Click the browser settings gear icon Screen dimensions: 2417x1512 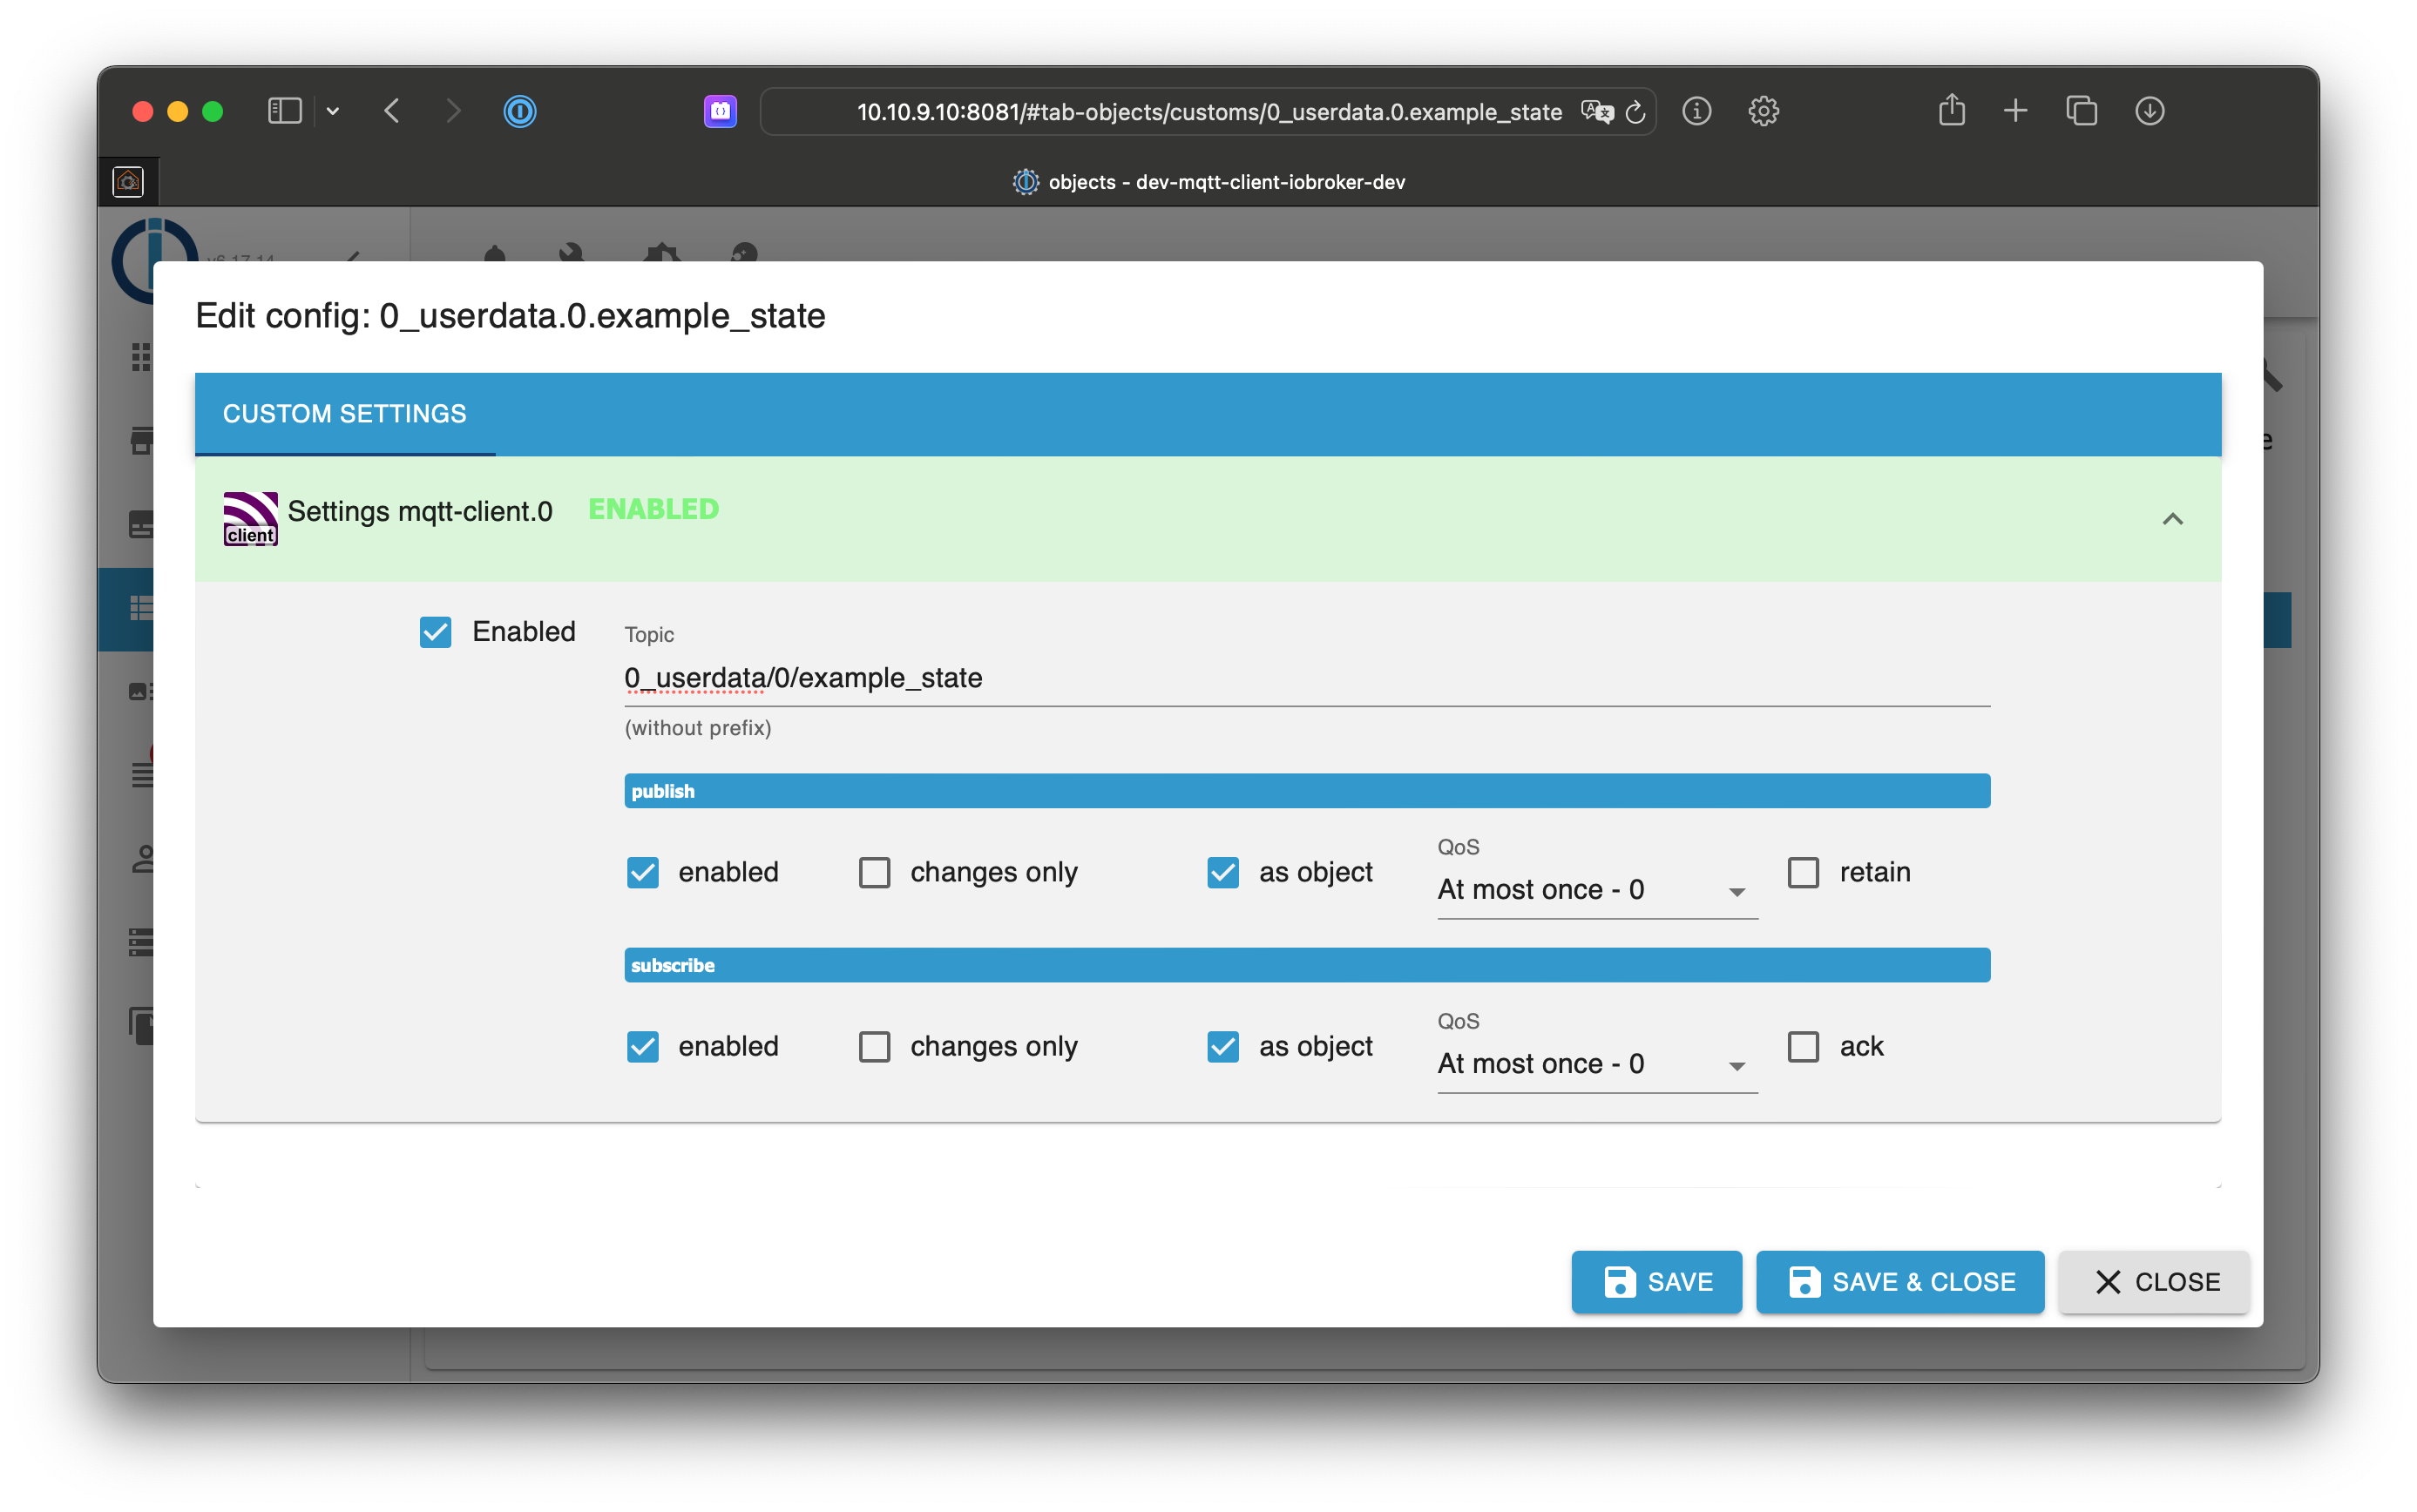point(1764,111)
